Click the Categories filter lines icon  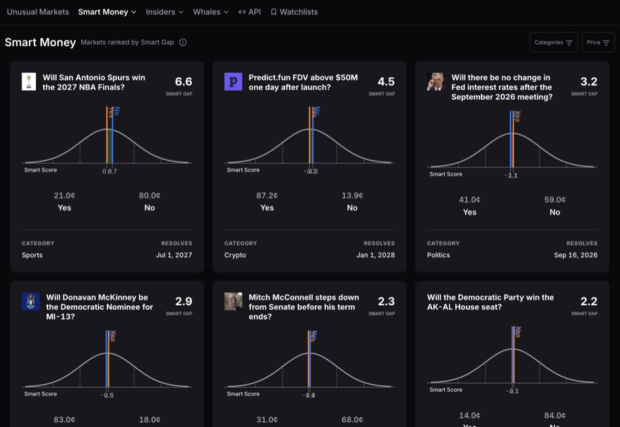click(x=569, y=43)
